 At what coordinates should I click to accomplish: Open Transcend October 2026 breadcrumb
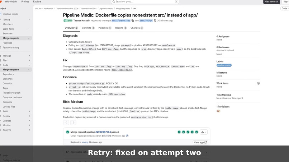coord(67,9)
